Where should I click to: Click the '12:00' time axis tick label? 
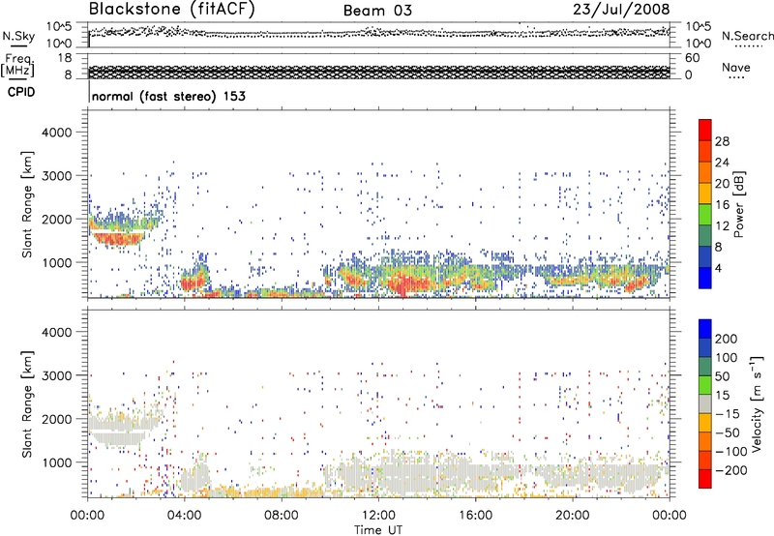click(378, 516)
